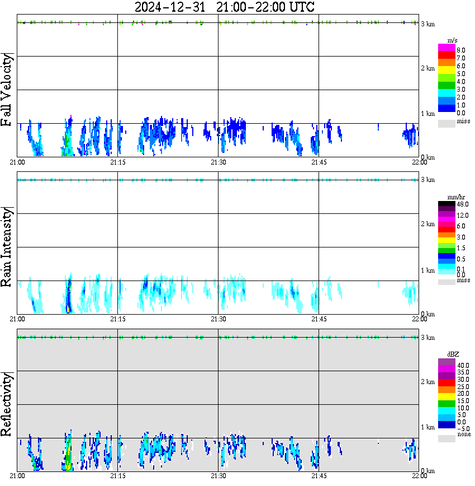Image resolution: width=475 pixels, height=486 pixels.
Task: Click the 8.0 value in m/s legend
Action: point(461,50)
